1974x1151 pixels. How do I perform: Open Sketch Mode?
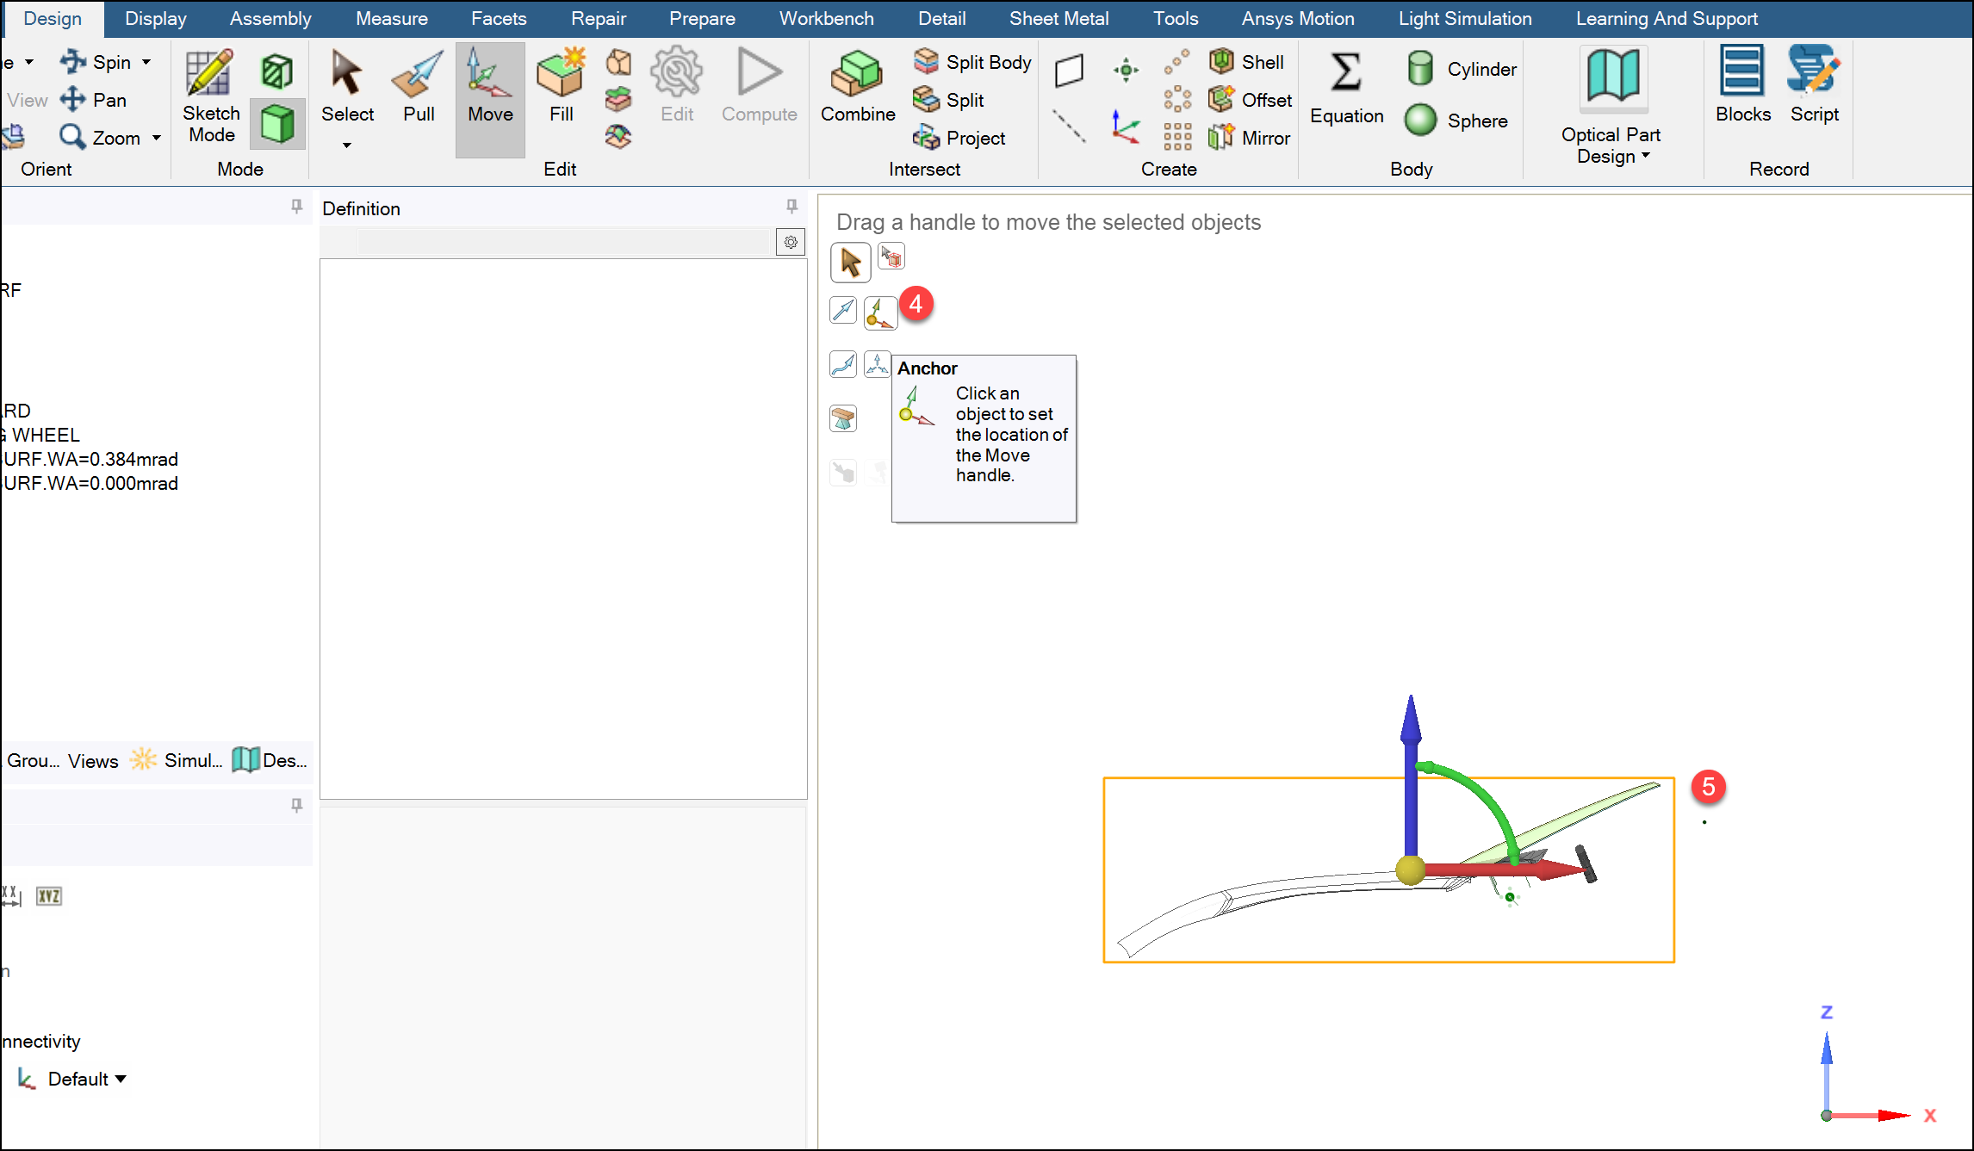211,96
